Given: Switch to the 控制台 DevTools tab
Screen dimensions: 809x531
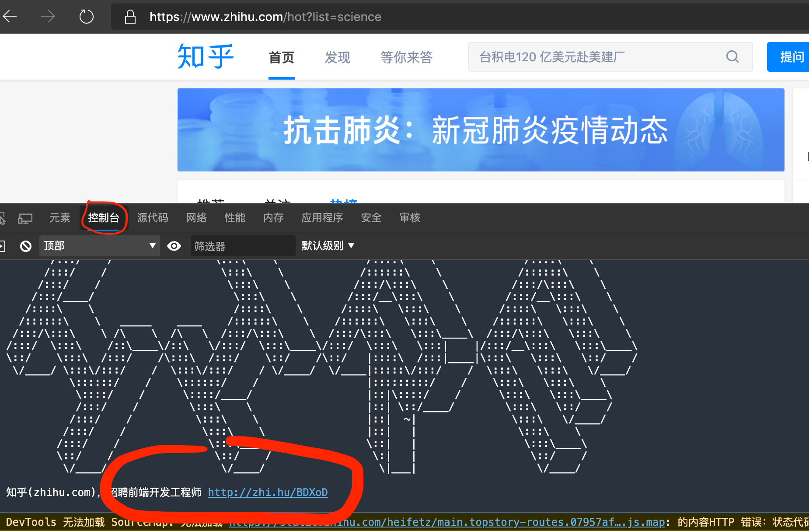Looking at the screenshot, I should pyautogui.click(x=104, y=218).
